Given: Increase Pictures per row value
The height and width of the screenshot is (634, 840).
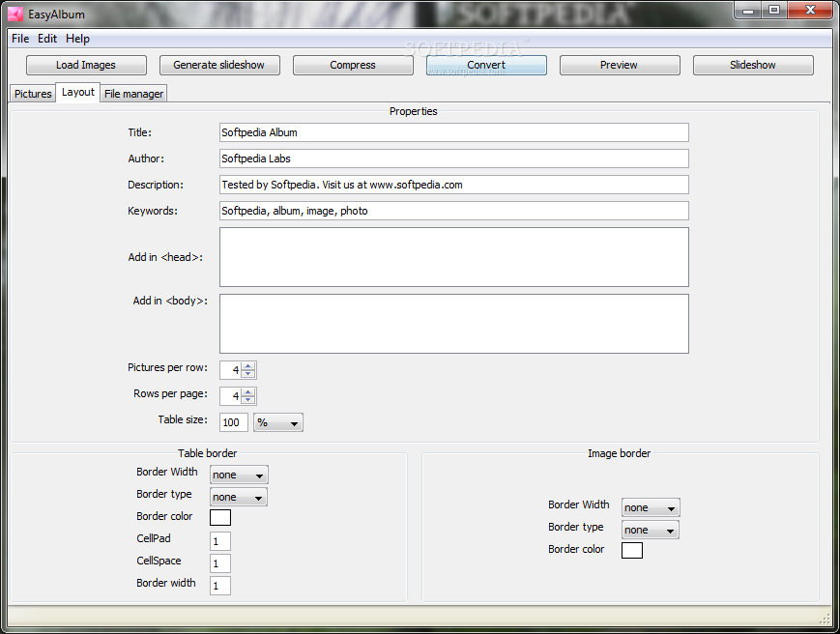Looking at the screenshot, I should pos(248,366).
